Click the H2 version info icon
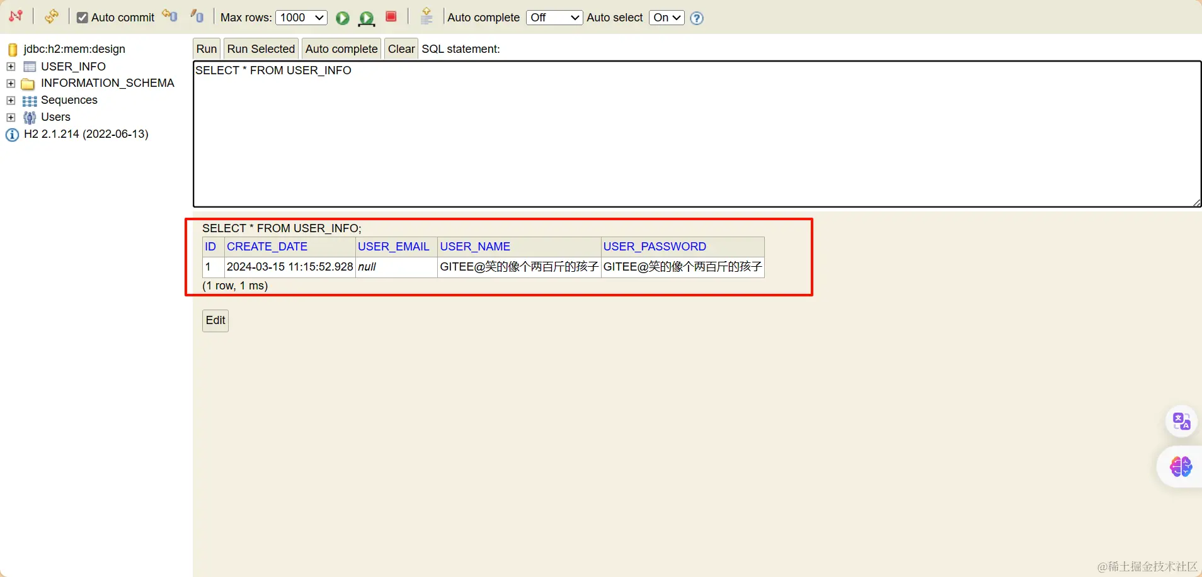1202x577 pixels. [x=12, y=135]
